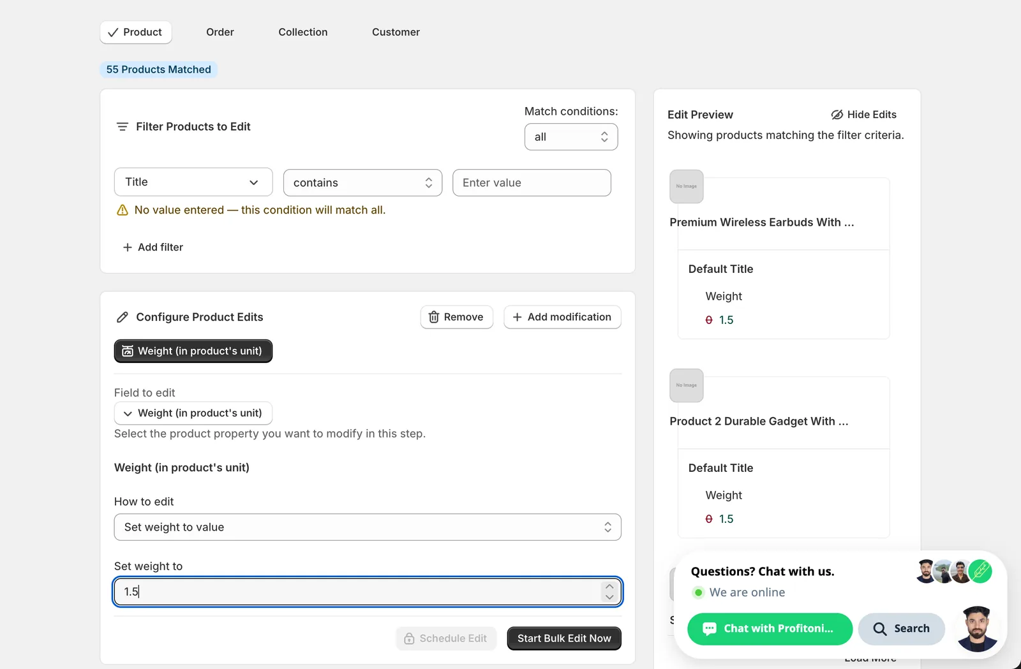
Task: Open the Title filter field dropdown
Action: [x=193, y=182]
